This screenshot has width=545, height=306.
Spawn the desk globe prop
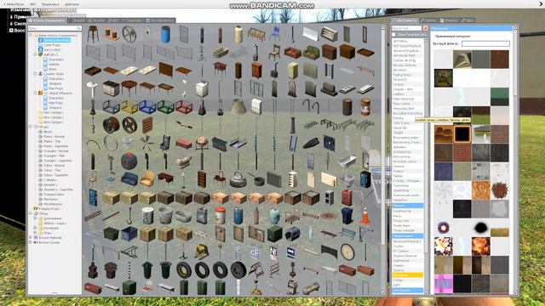click(202, 144)
